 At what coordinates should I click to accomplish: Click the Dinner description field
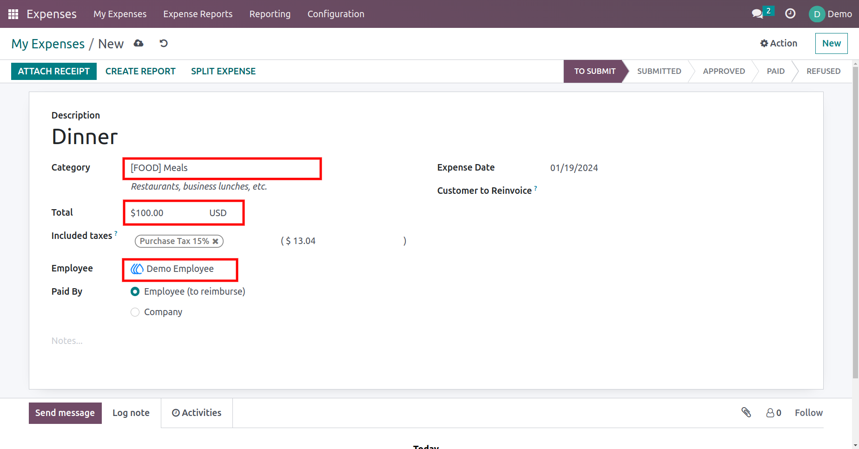click(x=85, y=137)
